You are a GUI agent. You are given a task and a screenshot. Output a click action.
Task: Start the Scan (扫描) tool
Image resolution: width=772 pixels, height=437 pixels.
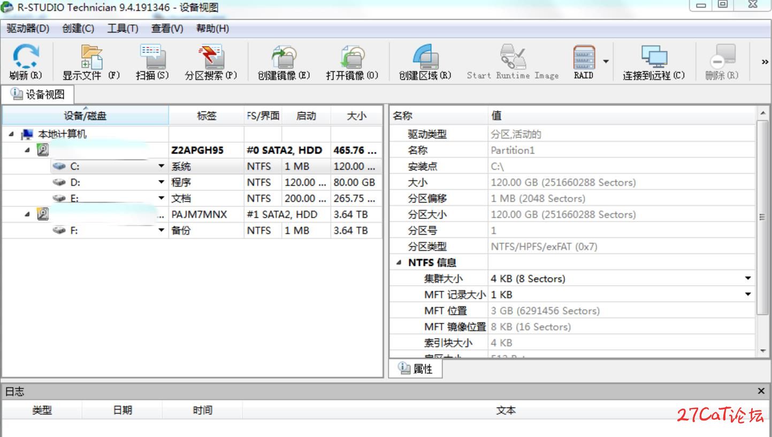pyautogui.click(x=152, y=58)
